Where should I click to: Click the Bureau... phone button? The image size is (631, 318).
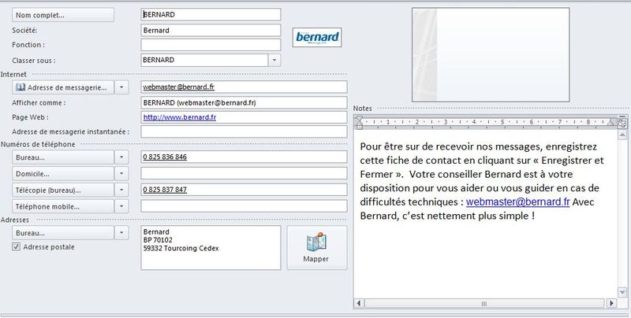63,157
